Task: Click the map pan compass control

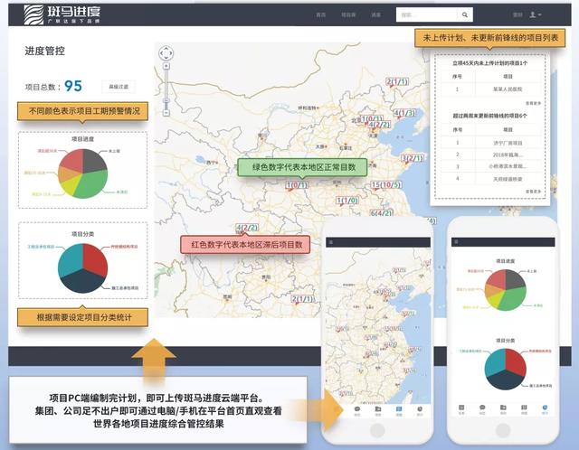Action: coord(166,53)
